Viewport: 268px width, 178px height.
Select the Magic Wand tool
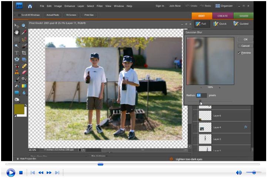(17, 46)
